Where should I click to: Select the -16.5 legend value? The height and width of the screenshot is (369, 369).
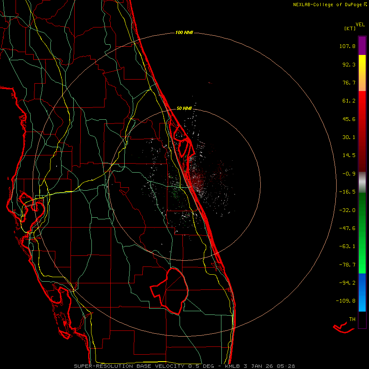coord(347,192)
